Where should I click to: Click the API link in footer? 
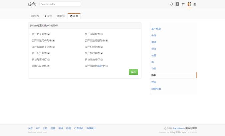(38, 128)
